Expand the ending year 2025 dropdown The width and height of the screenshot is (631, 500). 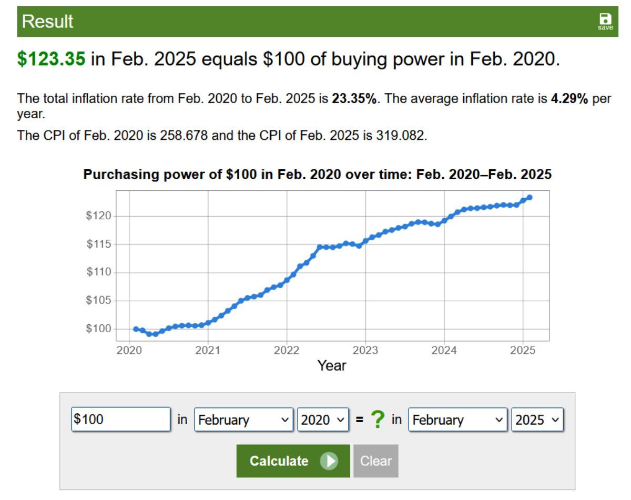point(537,420)
